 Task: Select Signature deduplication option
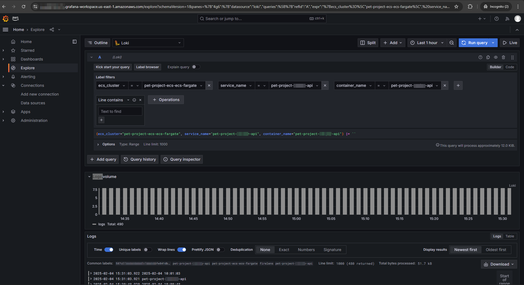coord(332,249)
